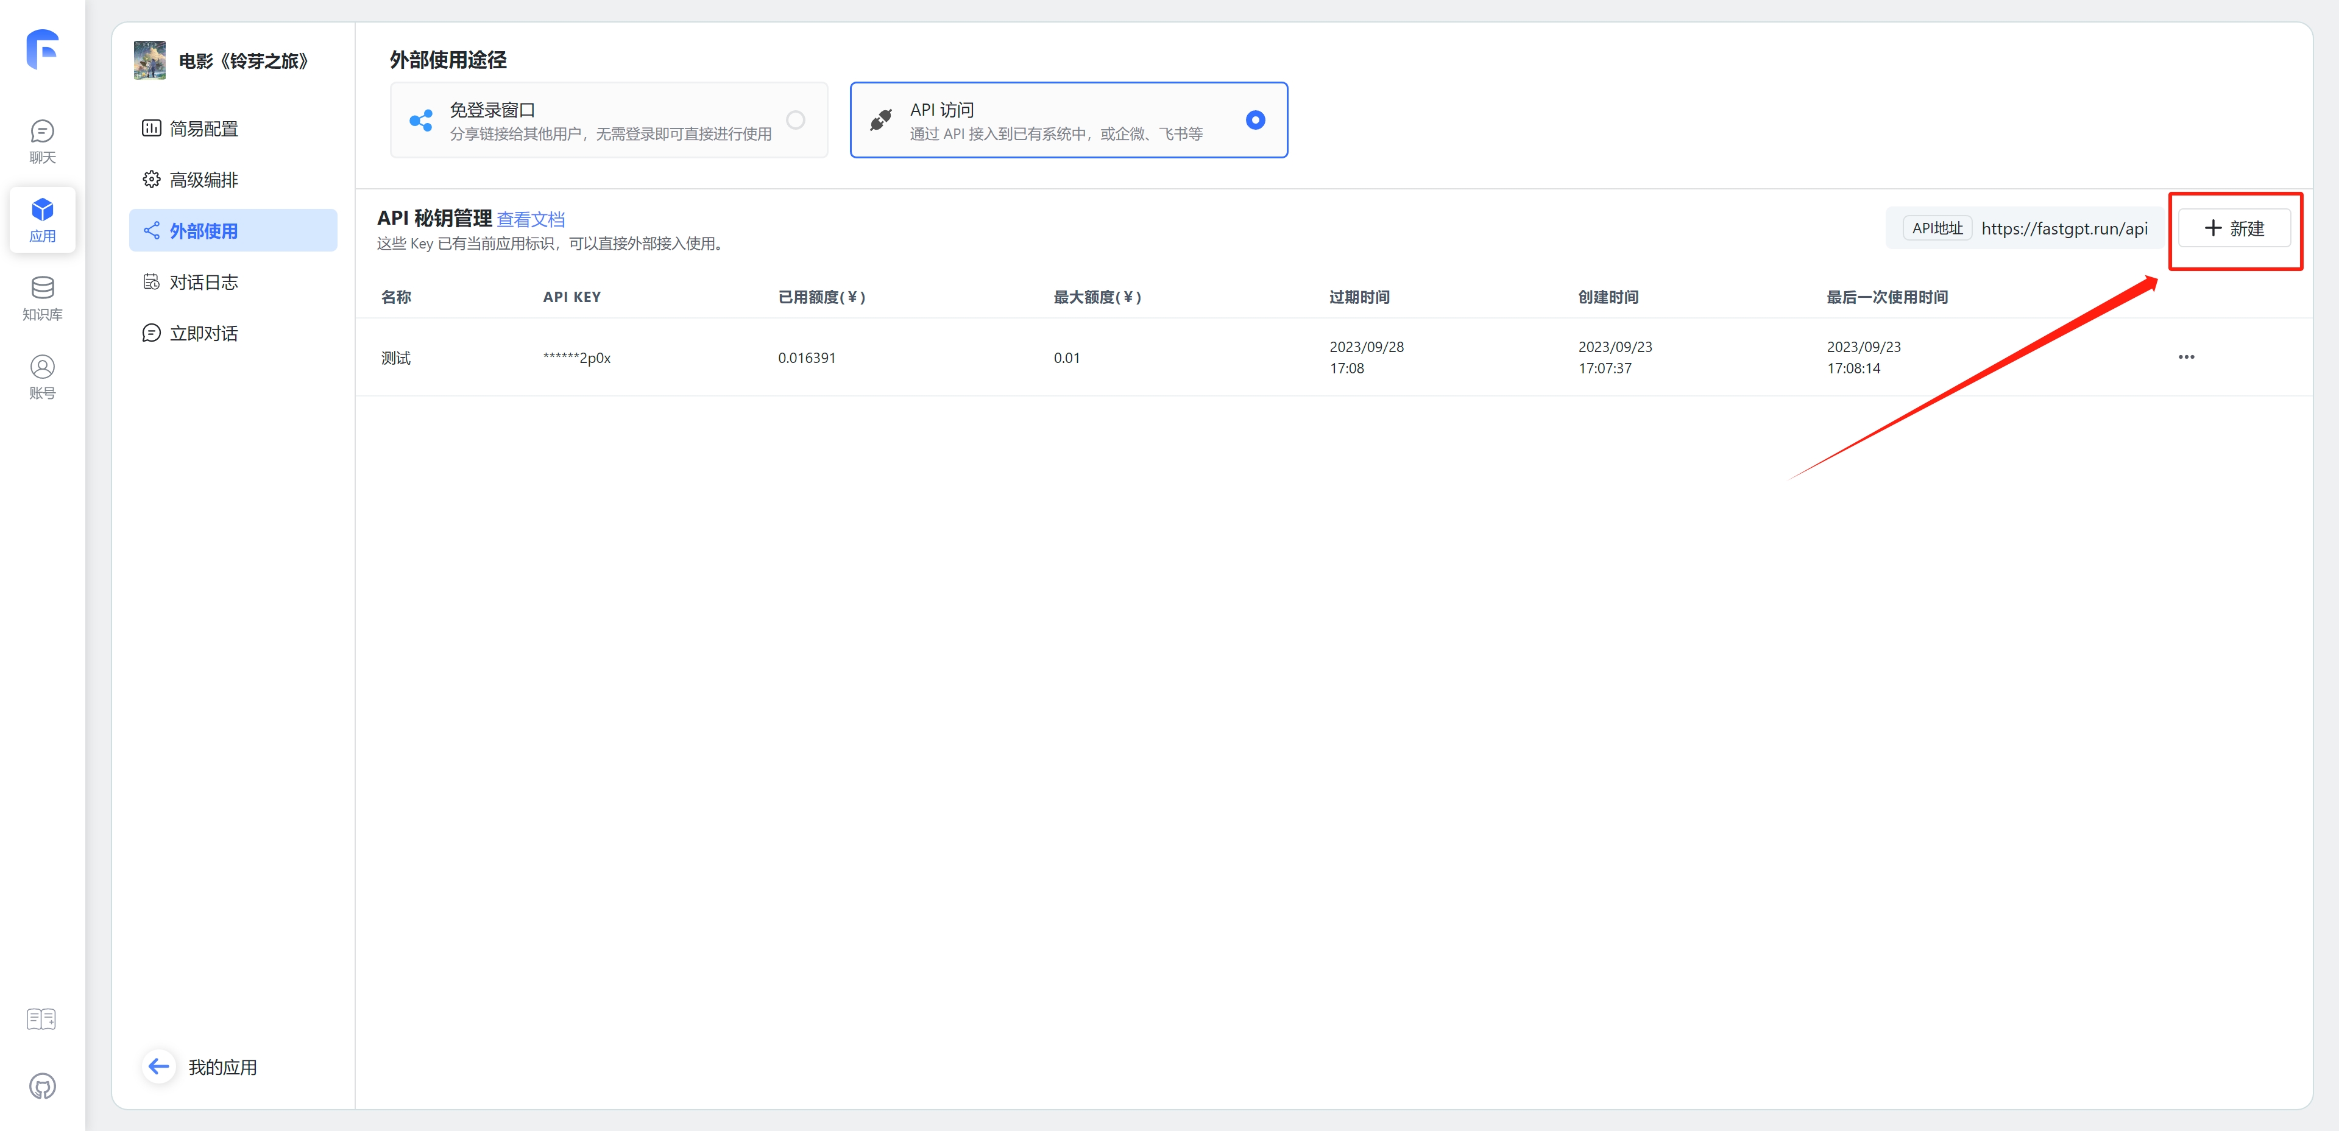
Task: Switch to 对话日志 menu item
Action: pos(203,283)
